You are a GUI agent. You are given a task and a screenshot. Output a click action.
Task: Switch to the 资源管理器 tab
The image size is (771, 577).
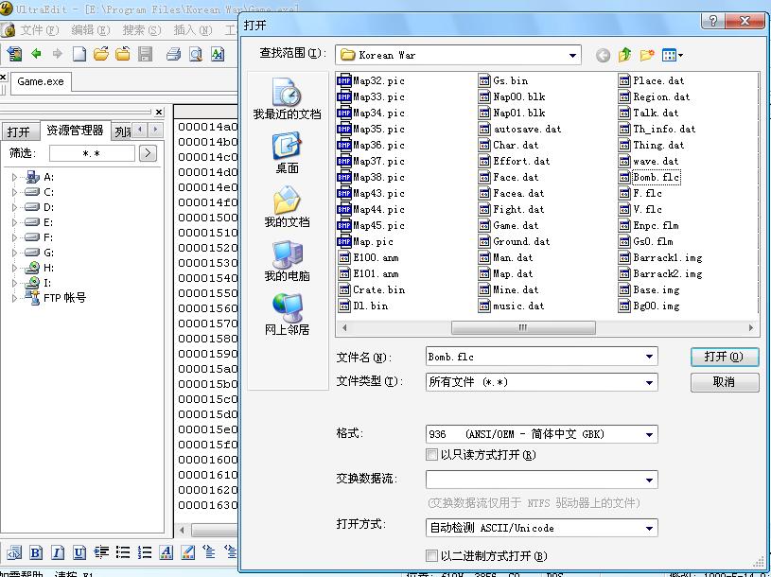[75, 131]
